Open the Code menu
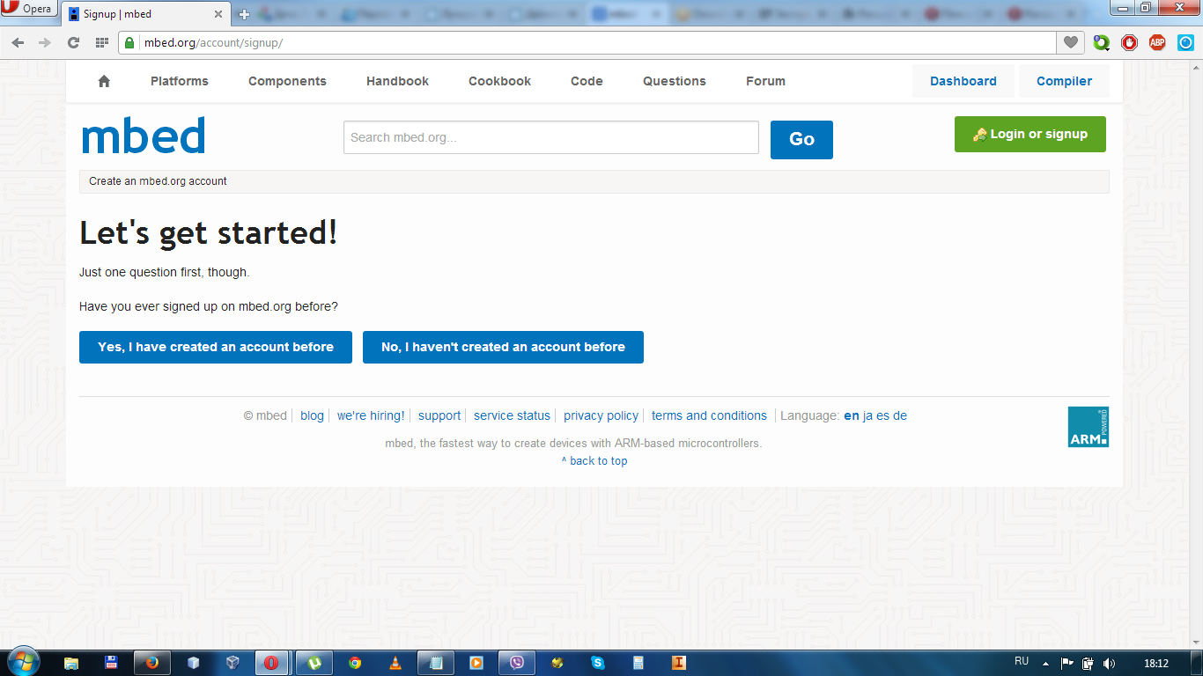1203x676 pixels. click(x=587, y=81)
